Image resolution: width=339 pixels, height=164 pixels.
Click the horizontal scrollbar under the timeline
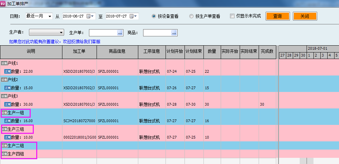click(x=306, y=161)
